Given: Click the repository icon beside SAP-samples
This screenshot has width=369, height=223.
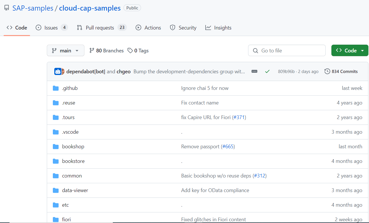Looking at the screenshot, I should point(7,8).
